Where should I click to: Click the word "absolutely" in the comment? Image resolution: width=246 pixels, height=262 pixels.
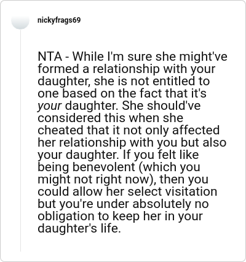click(162, 204)
